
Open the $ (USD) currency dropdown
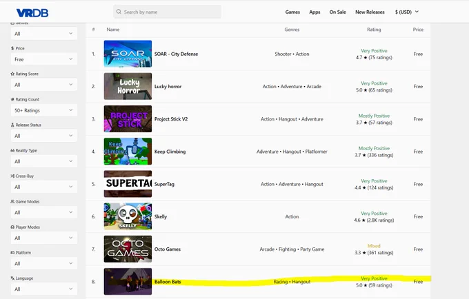point(407,12)
